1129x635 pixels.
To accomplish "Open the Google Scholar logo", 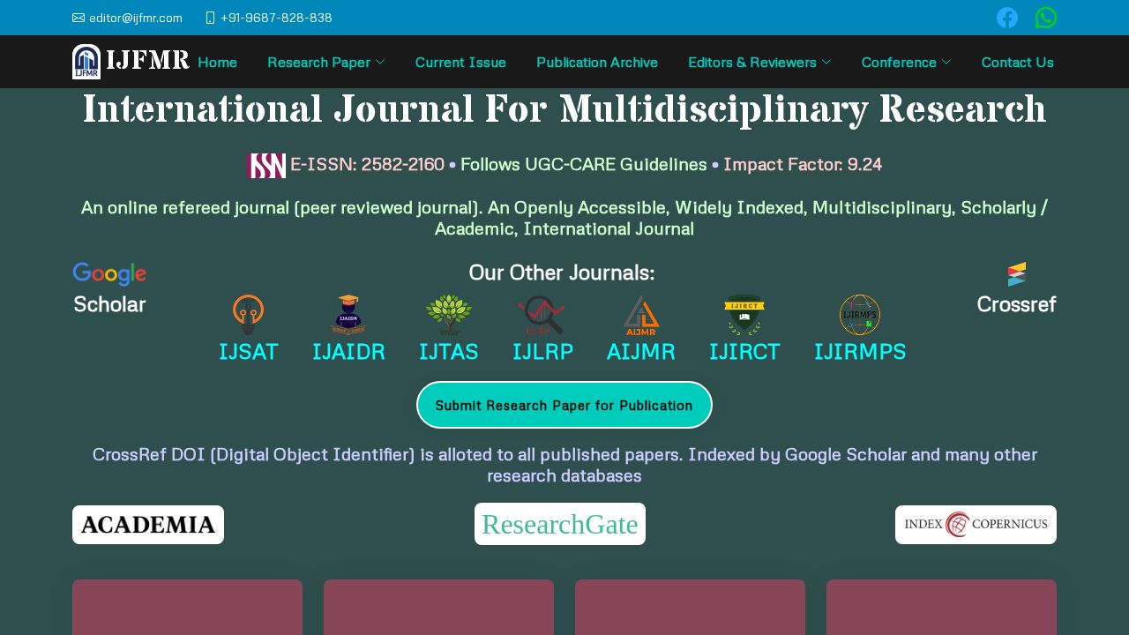I will coord(109,274).
